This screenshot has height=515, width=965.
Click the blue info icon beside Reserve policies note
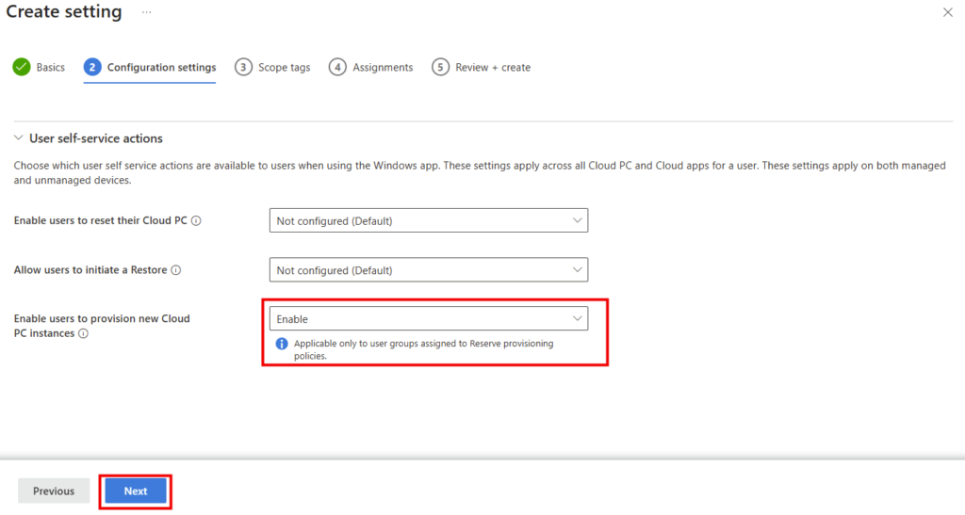click(282, 344)
